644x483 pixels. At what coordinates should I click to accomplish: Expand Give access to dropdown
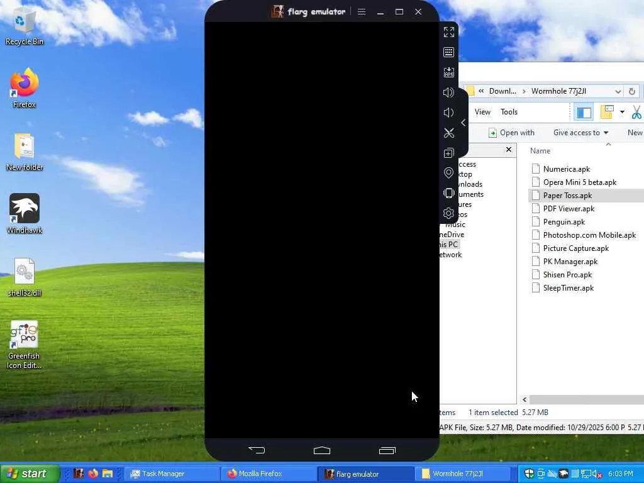pos(580,133)
